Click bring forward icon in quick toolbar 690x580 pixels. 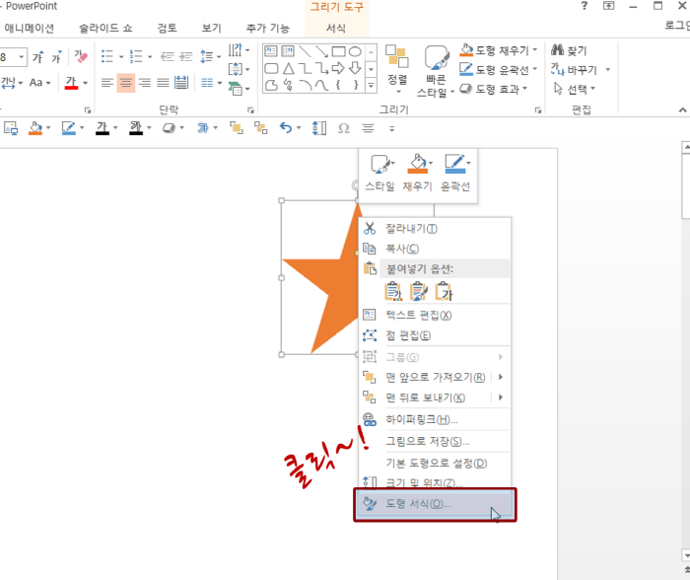237,128
